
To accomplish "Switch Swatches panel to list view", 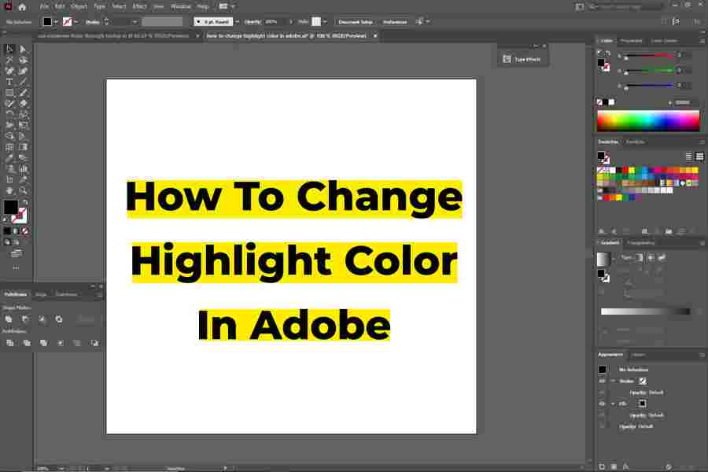I will pyautogui.click(x=688, y=157).
